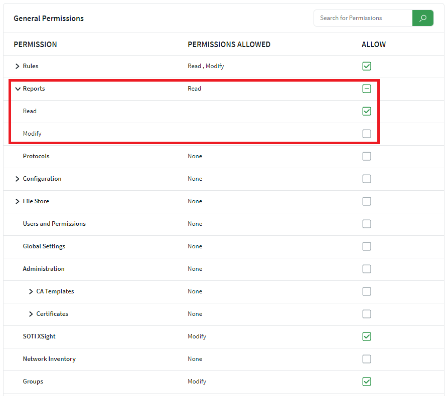Click the Rules permission label
Image resolution: width=447 pixels, height=396 pixels.
click(31, 66)
